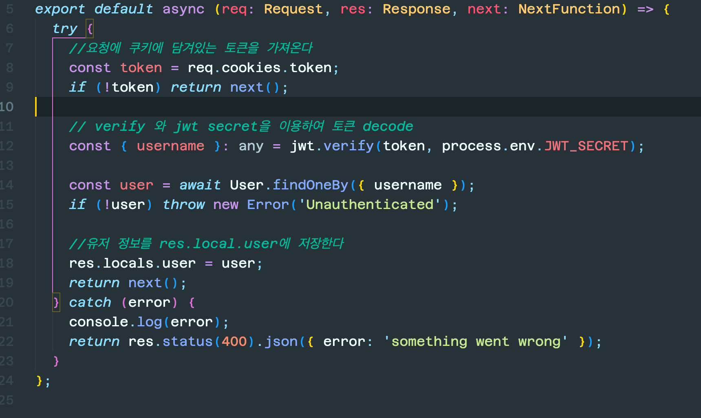701x418 pixels.
Task: Click 'log' method on line 21
Action: pos(150,322)
